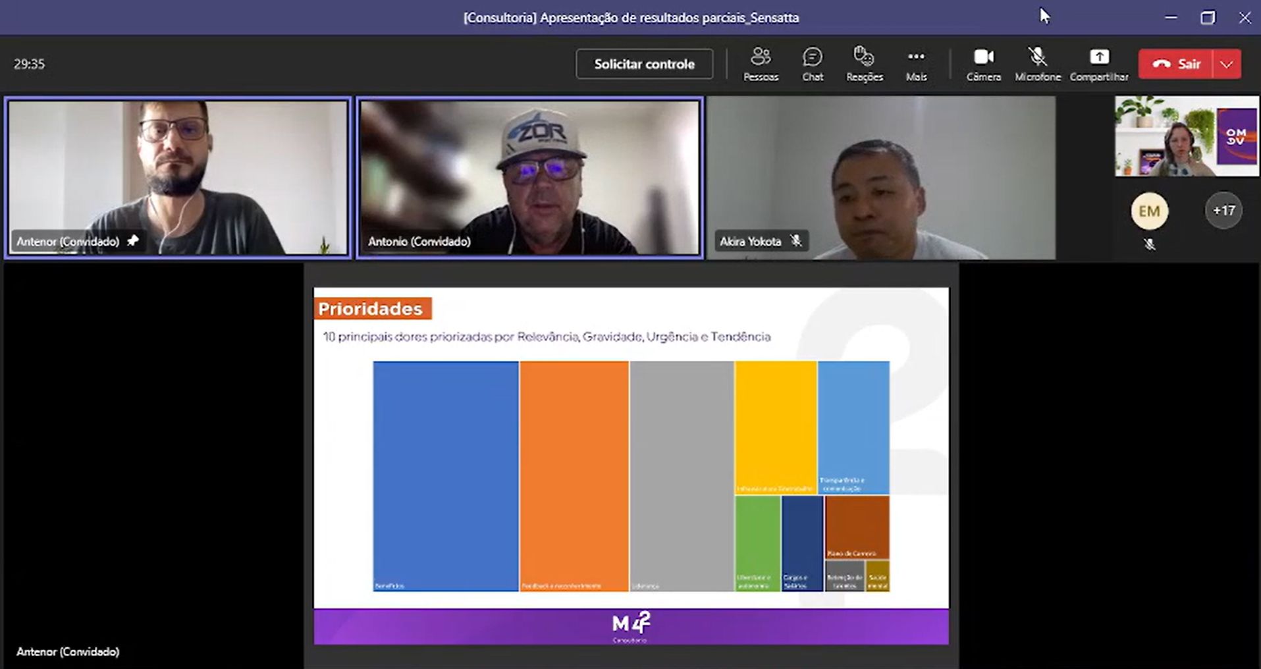Expand the arrow next to Sair
The image size is (1261, 669).
[x=1226, y=64]
